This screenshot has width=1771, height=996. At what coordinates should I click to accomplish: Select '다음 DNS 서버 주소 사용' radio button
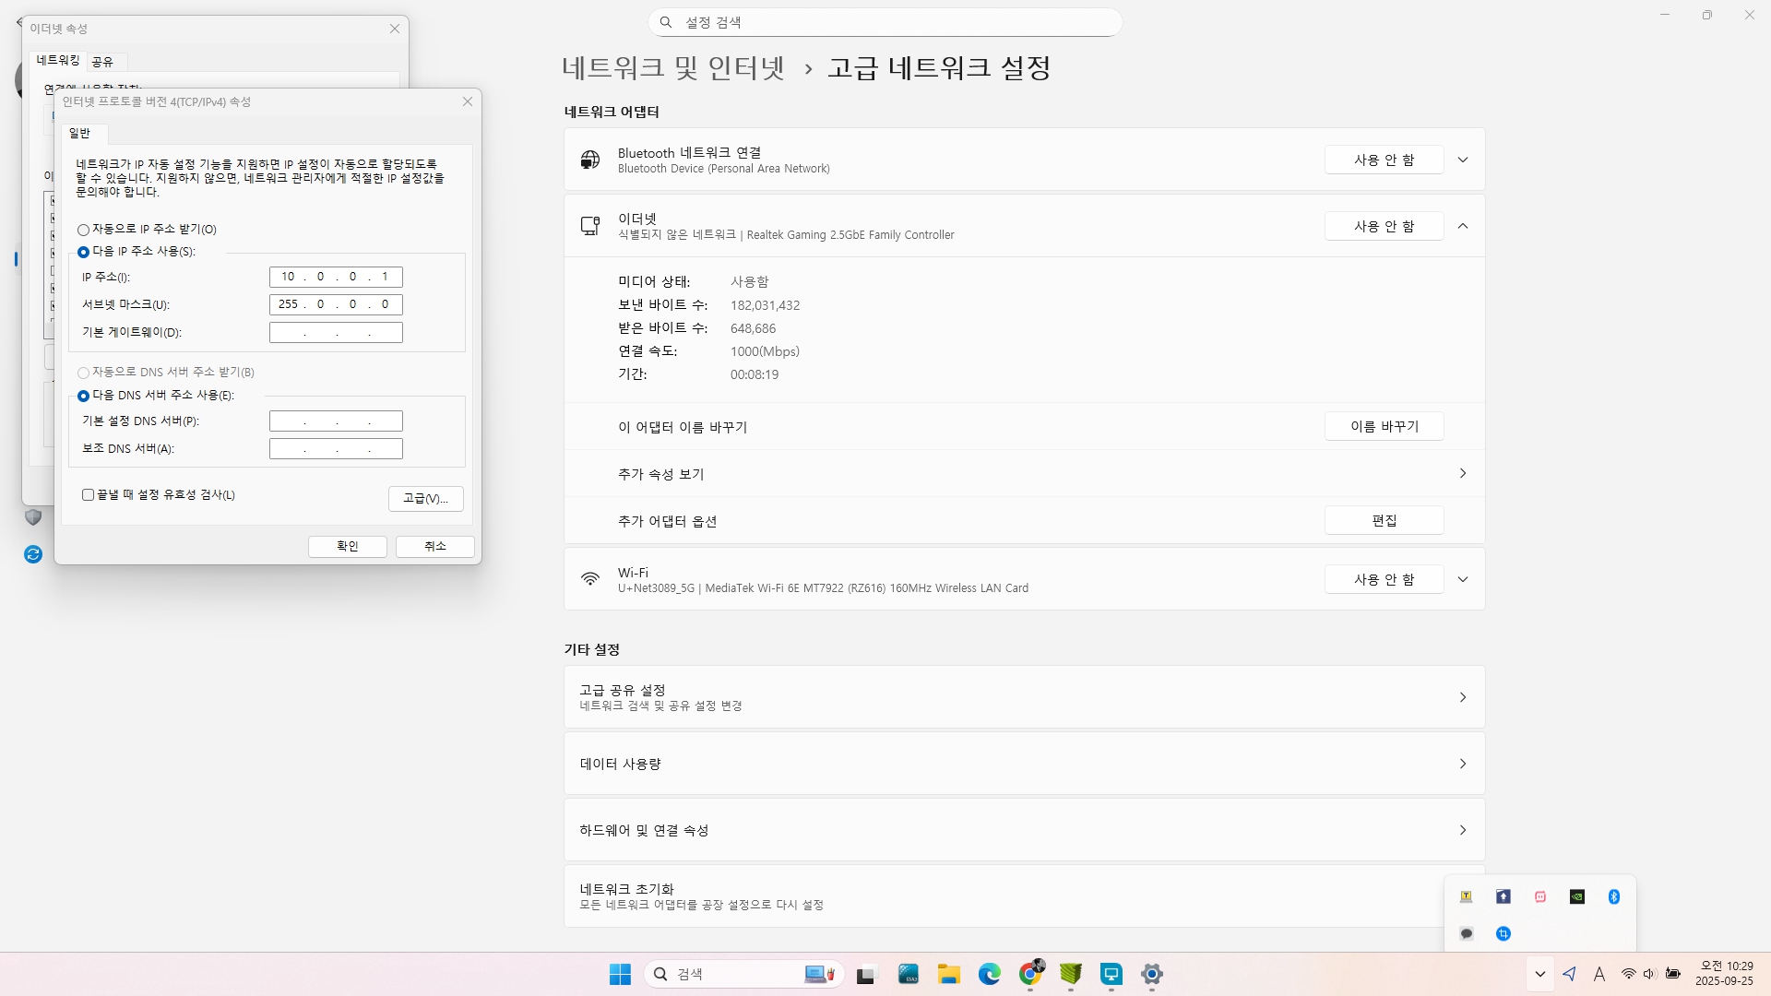[x=84, y=396]
